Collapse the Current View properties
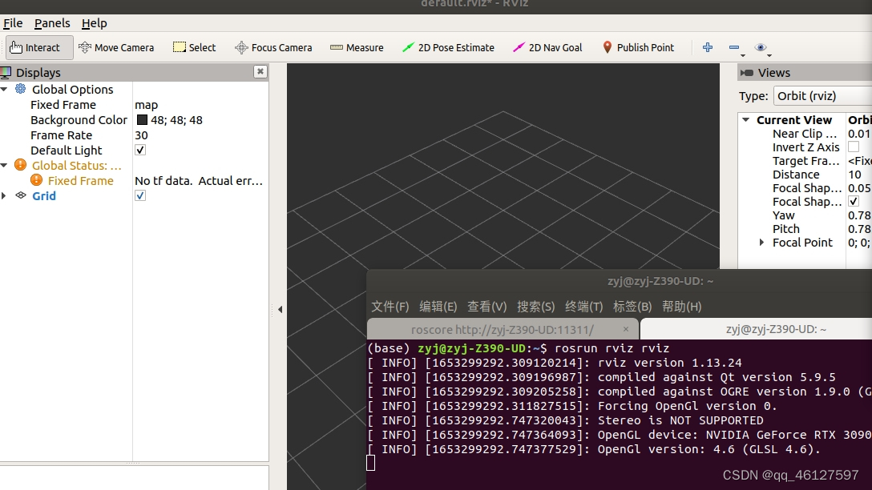The width and height of the screenshot is (872, 490). point(746,119)
